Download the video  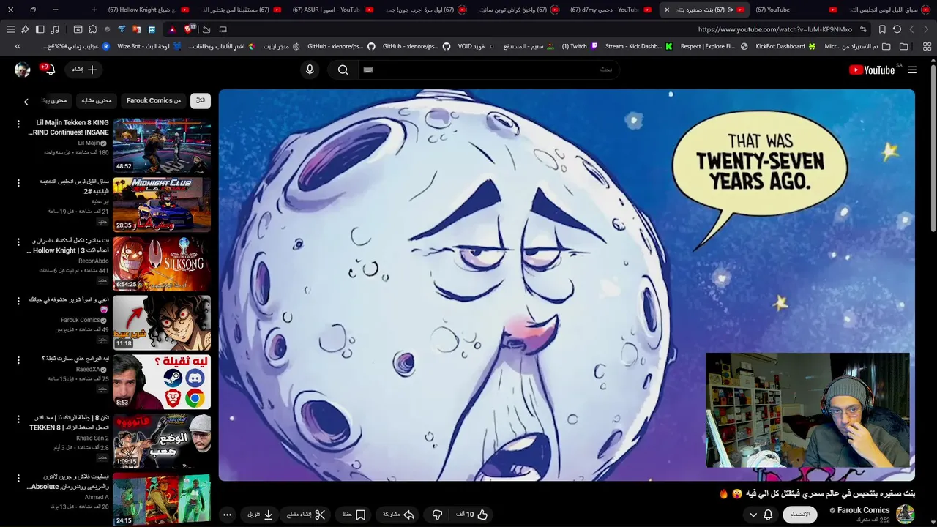pos(260,515)
